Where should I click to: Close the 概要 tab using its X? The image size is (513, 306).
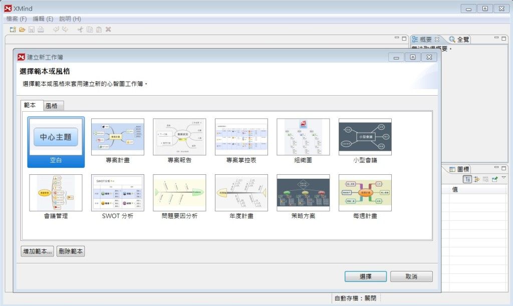(x=437, y=39)
